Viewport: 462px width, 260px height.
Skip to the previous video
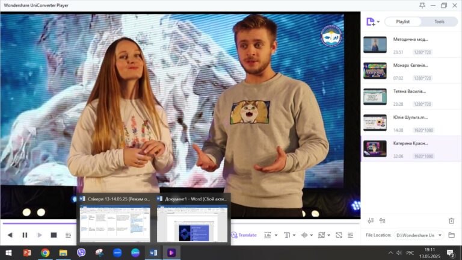10,235
